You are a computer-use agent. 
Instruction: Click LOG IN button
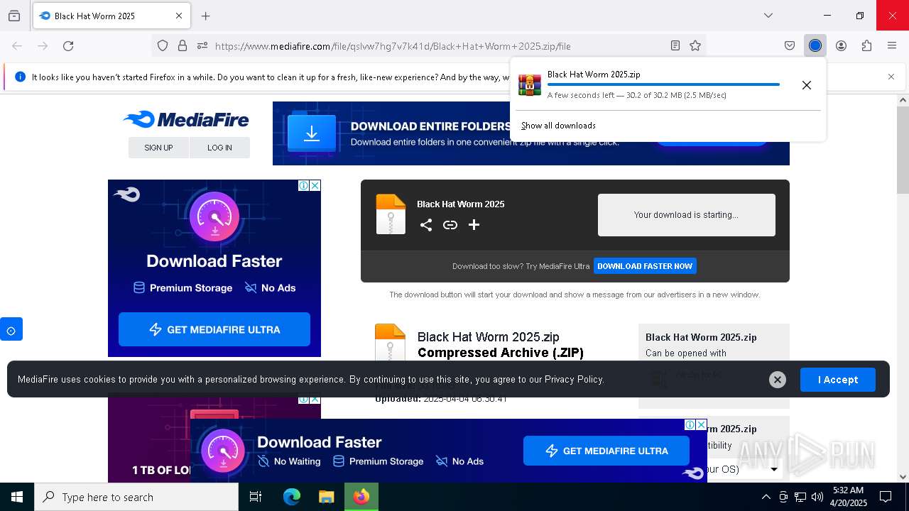219,148
